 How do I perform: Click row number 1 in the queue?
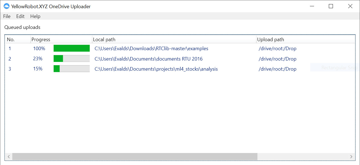(x=10, y=49)
